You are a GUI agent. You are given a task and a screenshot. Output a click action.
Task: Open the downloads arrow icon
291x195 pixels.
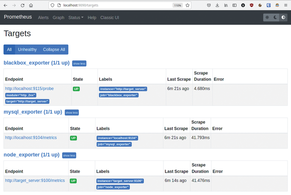[217, 5]
